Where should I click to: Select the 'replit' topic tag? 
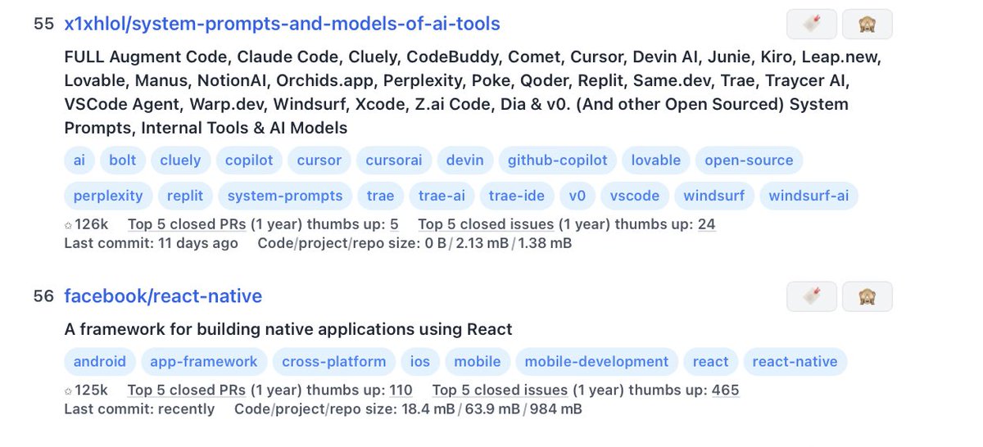185,196
